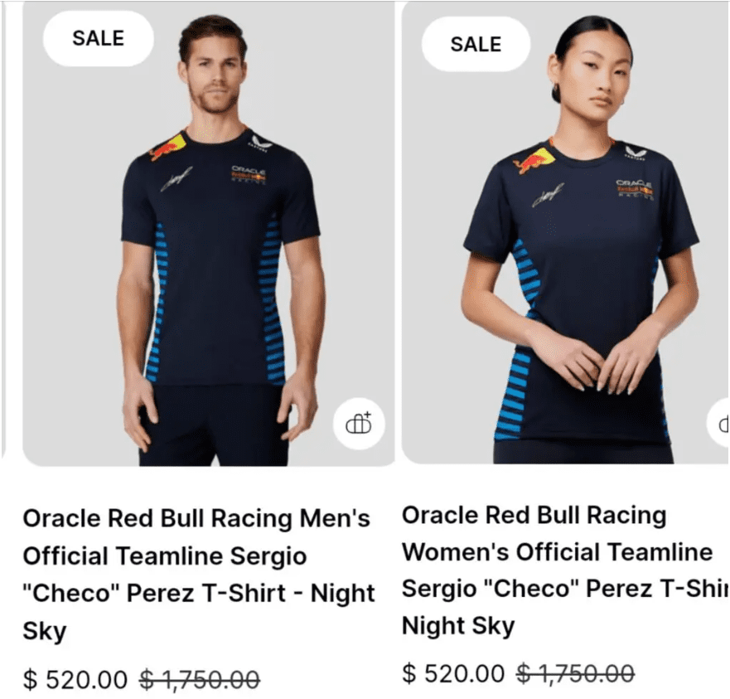Click the Red Bull logo on the man's shoulder
This screenshot has width=730, height=699.
[167, 147]
